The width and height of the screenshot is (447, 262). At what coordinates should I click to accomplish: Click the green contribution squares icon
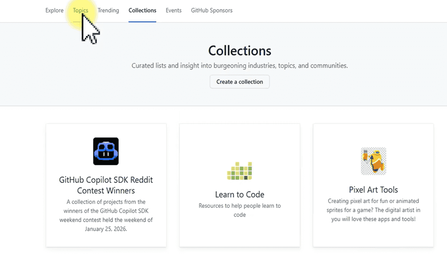(240, 171)
